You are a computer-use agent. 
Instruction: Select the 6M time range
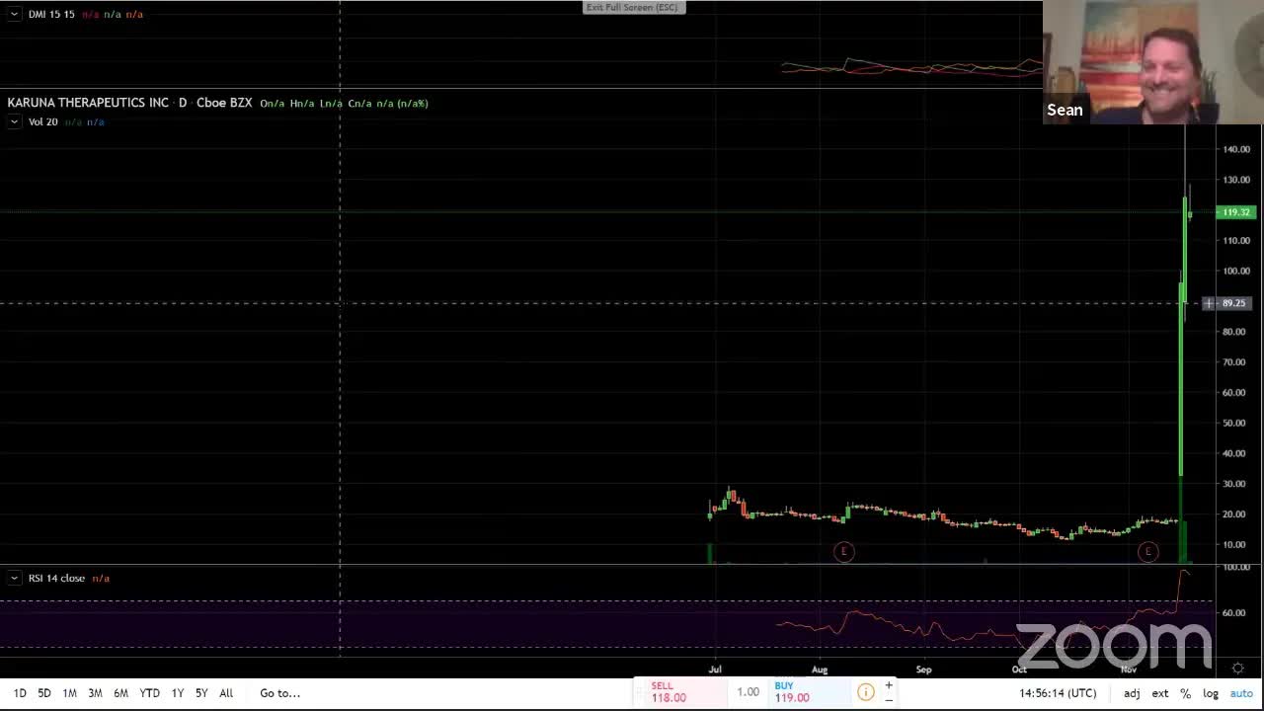[120, 693]
